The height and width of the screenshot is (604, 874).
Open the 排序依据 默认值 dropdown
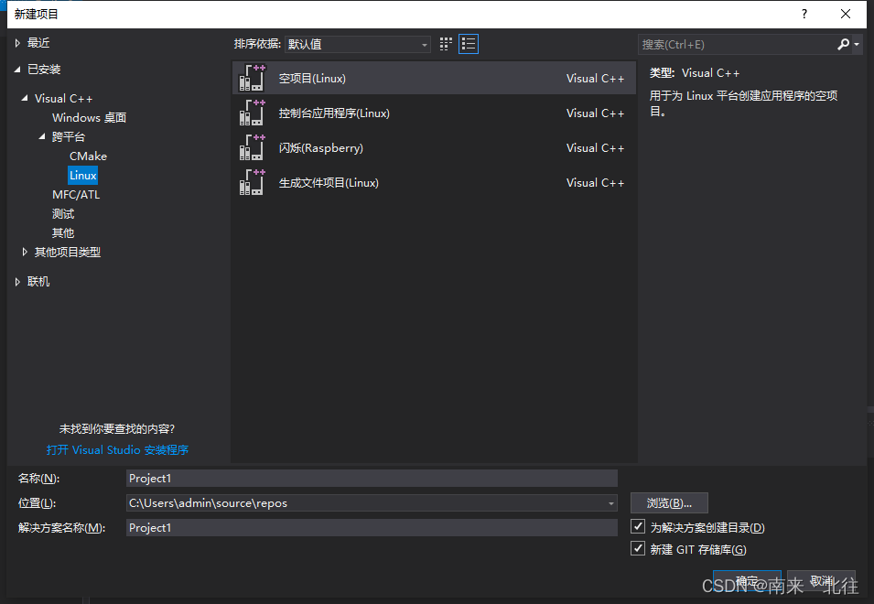357,44
